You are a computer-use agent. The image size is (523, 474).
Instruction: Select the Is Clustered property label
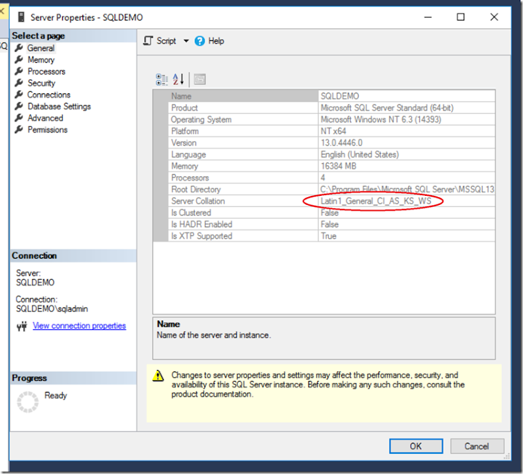point(191,213)
